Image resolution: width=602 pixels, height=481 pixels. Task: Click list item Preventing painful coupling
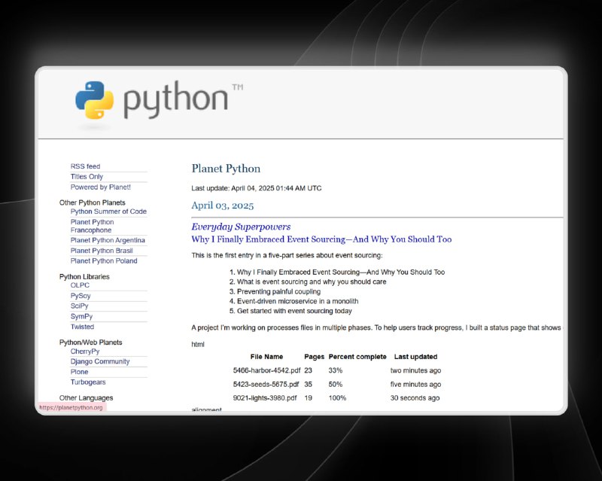click(x=278, y=291)
